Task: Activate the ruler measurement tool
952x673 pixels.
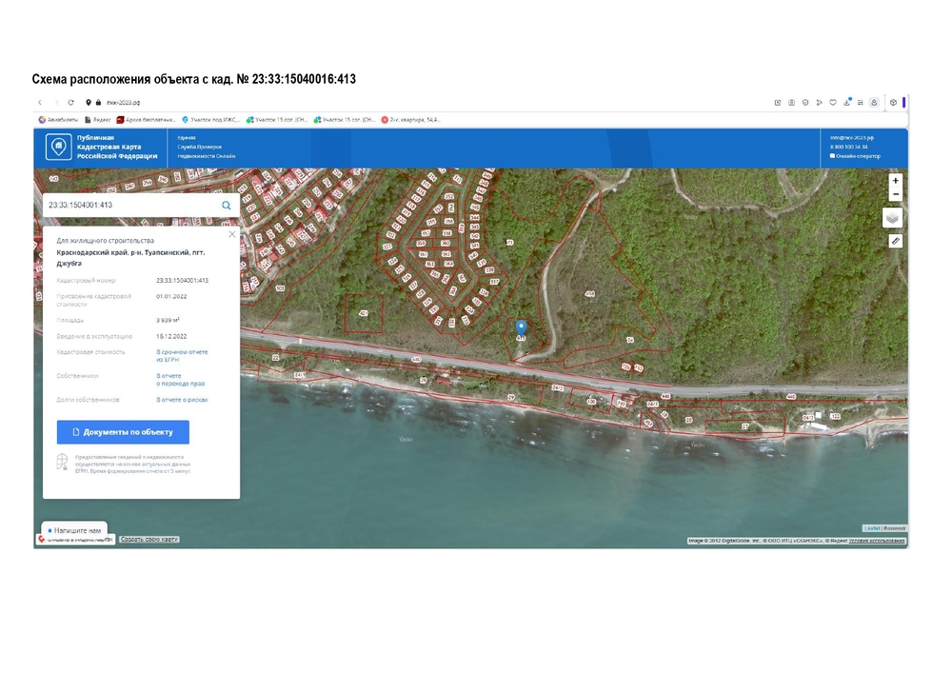Action: (895, 242)
